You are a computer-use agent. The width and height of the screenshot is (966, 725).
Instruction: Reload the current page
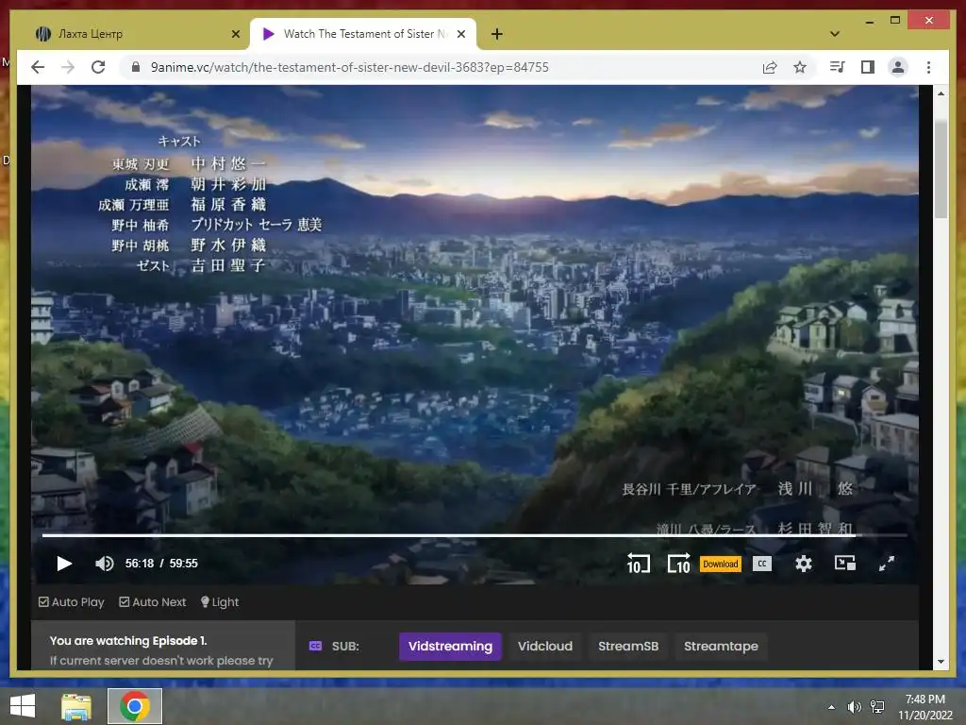coord(98,67)
